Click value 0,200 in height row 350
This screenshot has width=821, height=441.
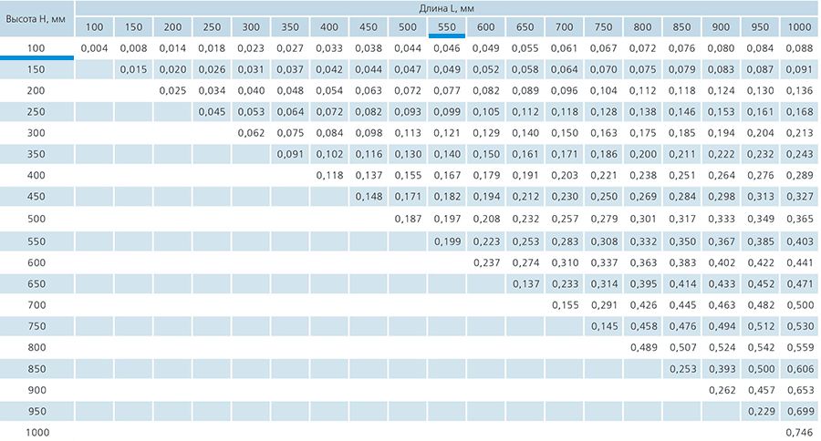click(643, 154)
